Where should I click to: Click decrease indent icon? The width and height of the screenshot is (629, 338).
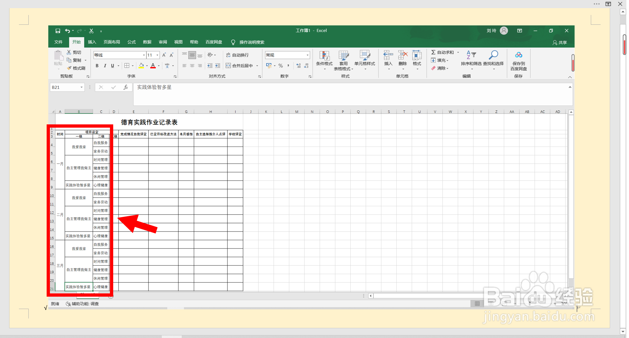tap(210, 66)
